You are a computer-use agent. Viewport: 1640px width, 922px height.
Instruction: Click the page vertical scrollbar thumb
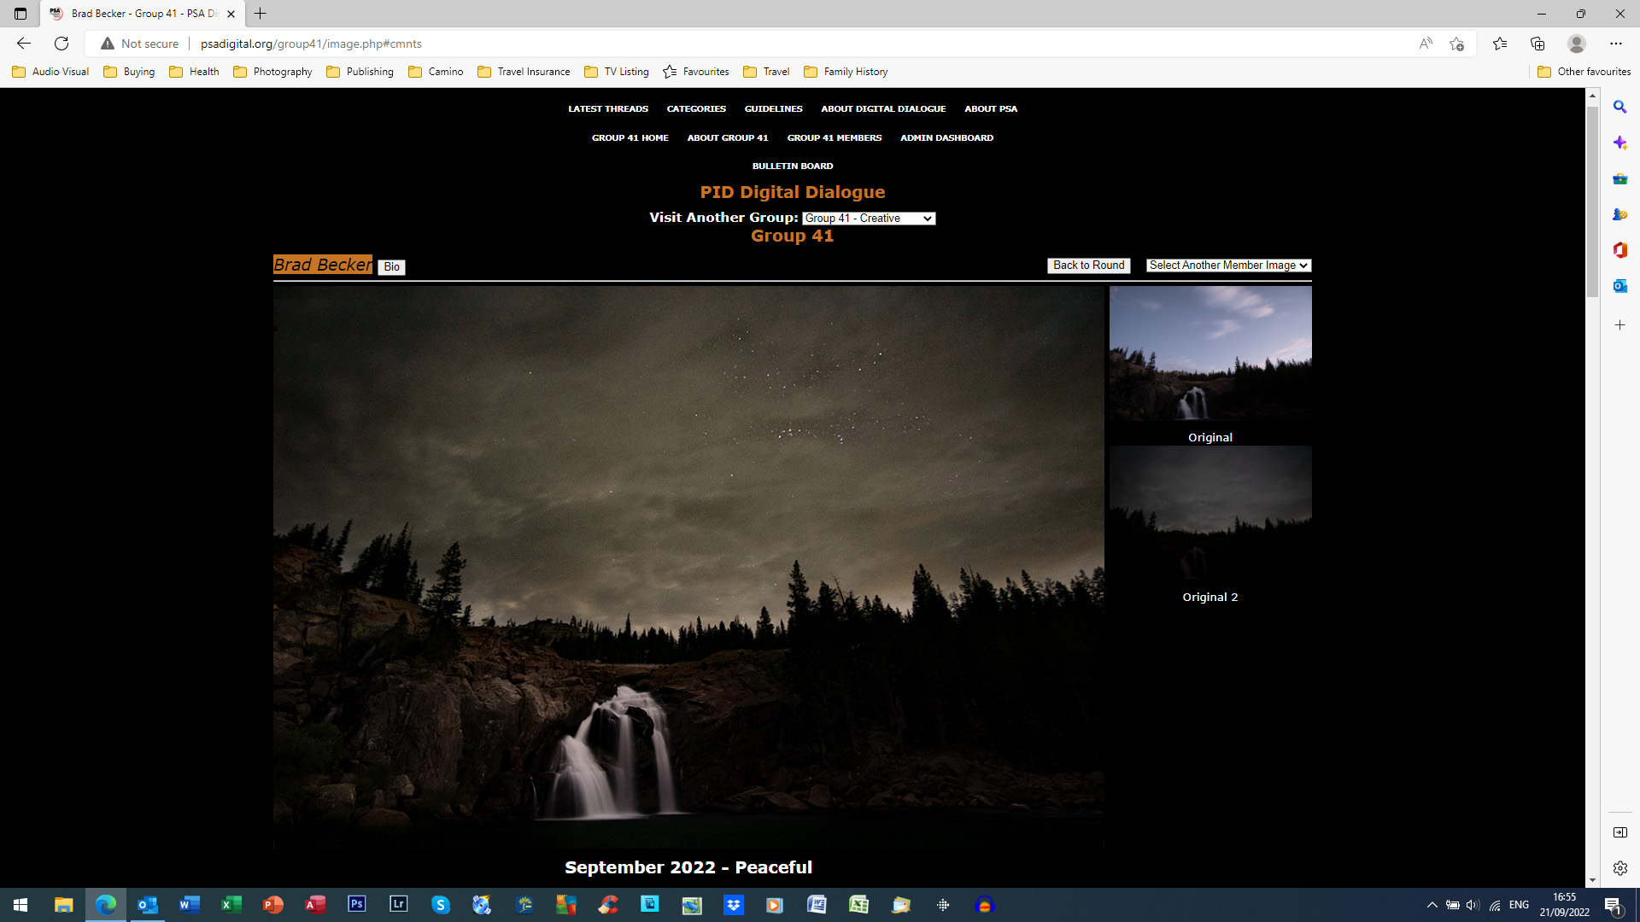click(1592, 201)
